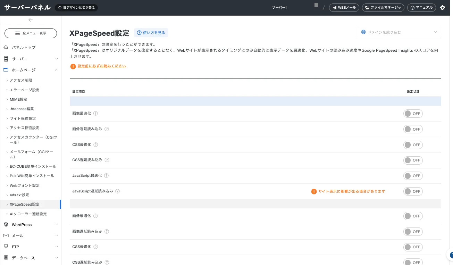Go to .htaccess編集 menu item
This screenshot has height=265, width=453.
[x=22, y=109]
